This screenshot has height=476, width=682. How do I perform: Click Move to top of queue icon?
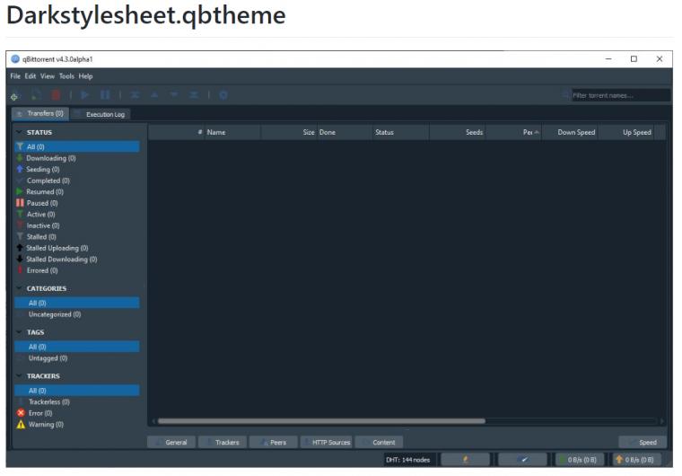pos(135,94)
